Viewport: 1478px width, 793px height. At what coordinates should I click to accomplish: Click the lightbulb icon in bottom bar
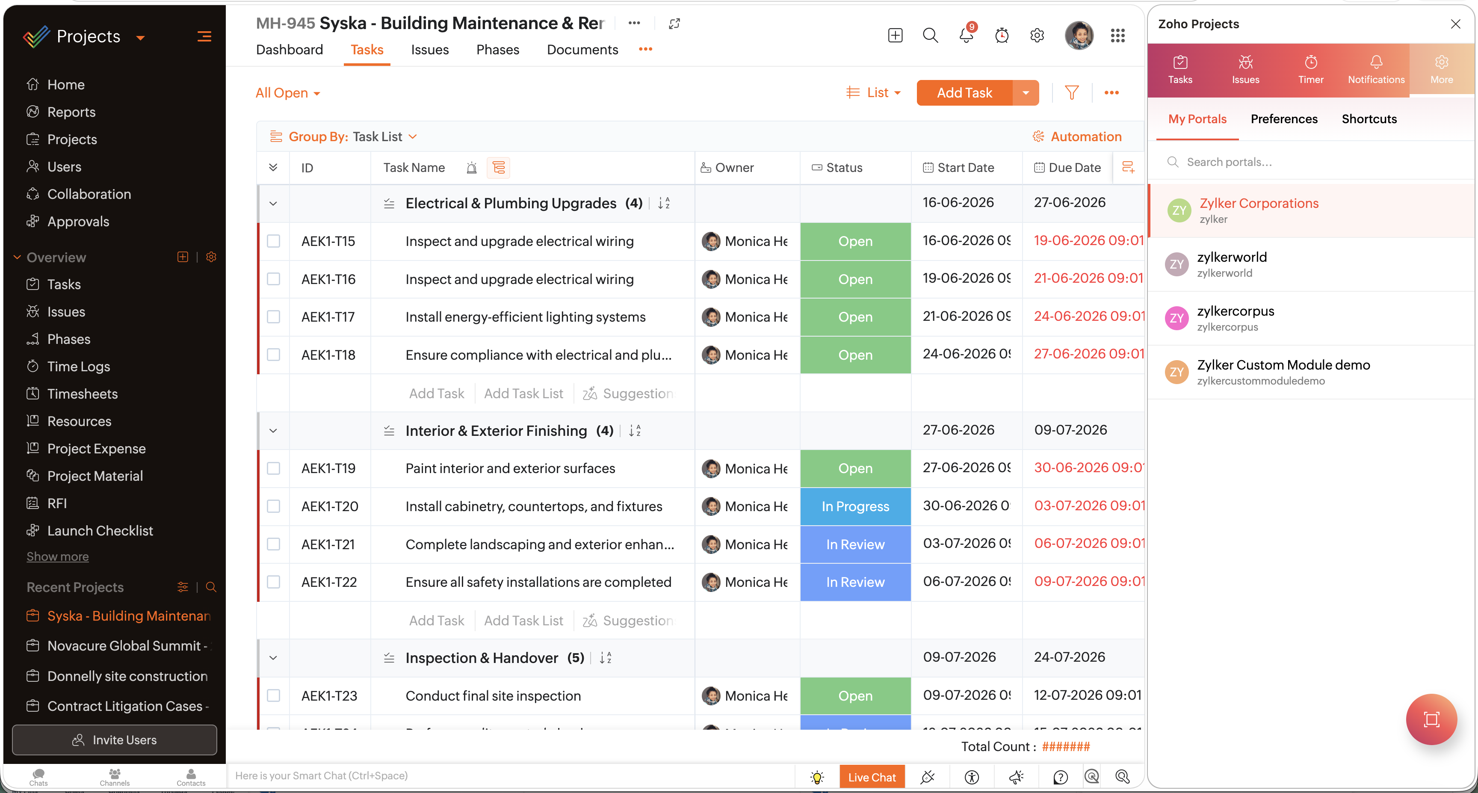(x=817, y=777)
